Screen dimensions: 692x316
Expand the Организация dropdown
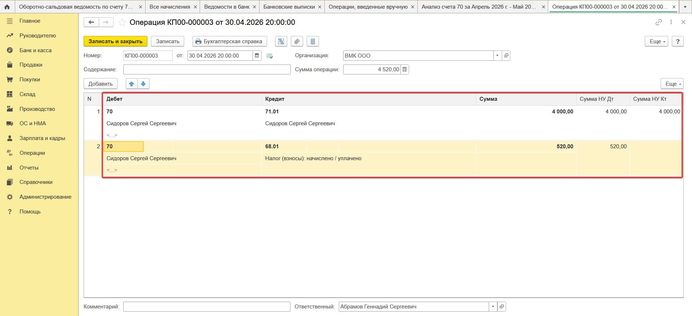(497, 55)
